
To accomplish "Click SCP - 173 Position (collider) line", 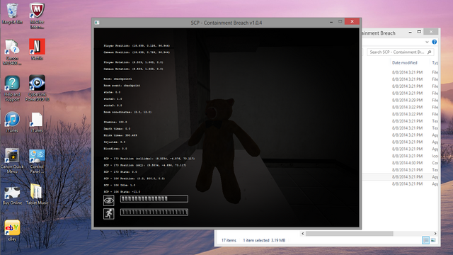I will [149, 159].
